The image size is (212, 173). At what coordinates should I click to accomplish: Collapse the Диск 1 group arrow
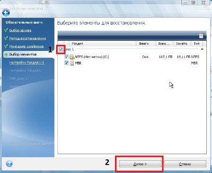click(202, 49)
